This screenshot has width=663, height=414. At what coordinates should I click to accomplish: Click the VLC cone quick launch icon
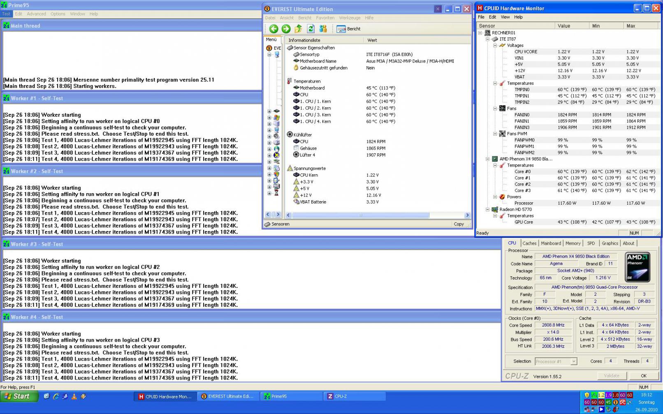(x=74, y=396)
